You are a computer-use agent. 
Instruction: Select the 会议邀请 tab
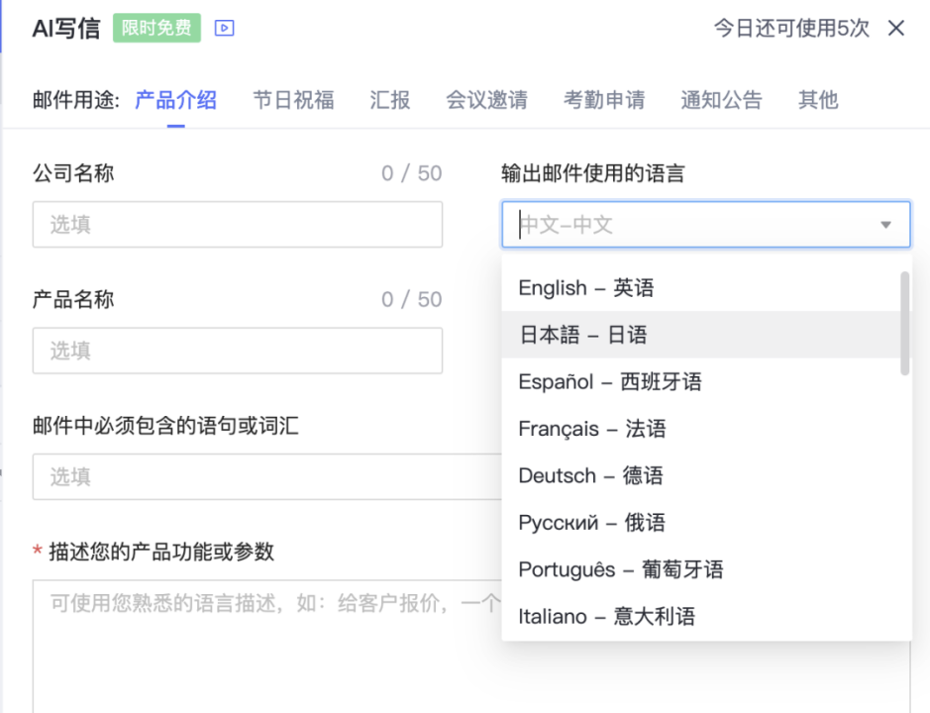click(x=486, y=100)
